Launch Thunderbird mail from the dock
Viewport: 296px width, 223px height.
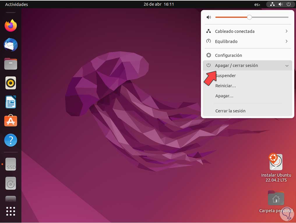(10, 45)
